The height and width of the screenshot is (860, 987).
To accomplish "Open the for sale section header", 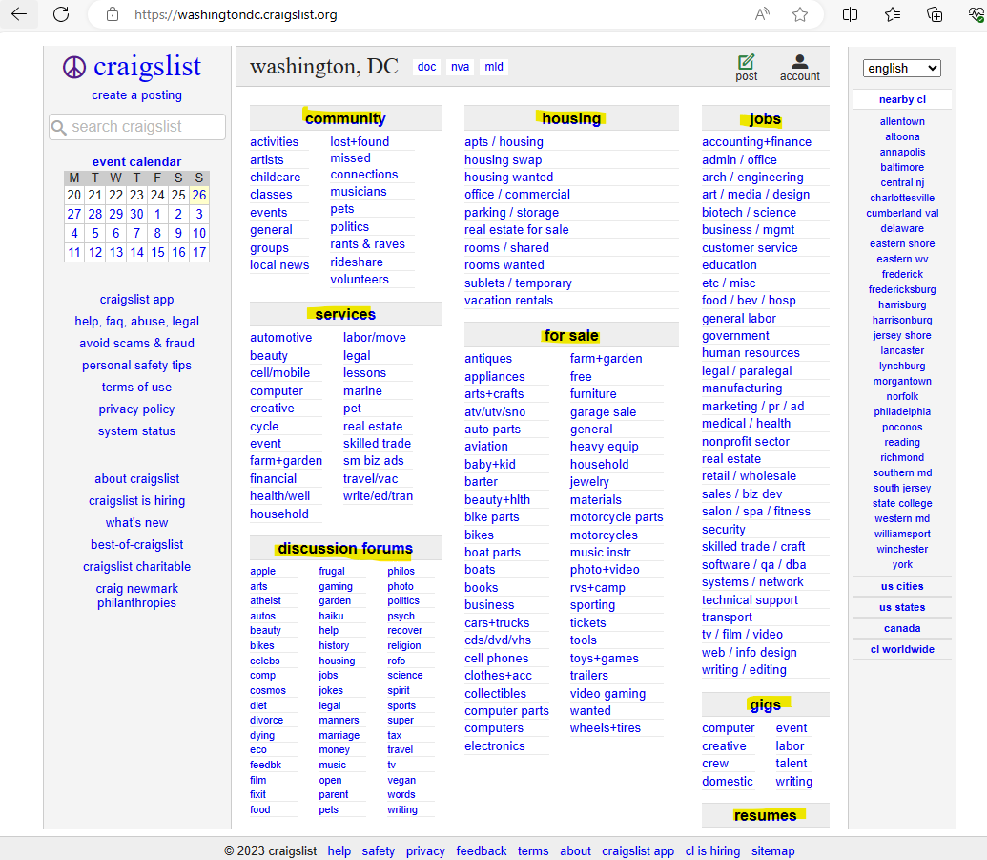I will click(x=571, y=336).
